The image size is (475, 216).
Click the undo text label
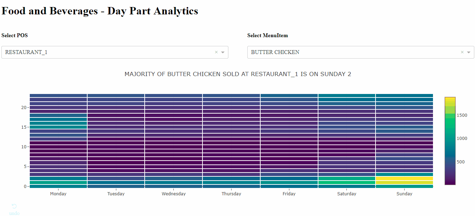[14, 213]
